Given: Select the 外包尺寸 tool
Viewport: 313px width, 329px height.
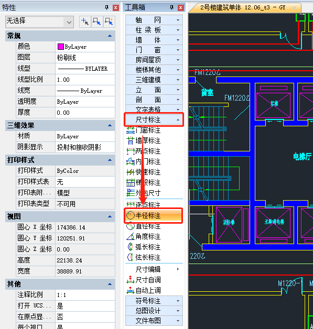Looking at the screenshot, I should pos(144,193).
